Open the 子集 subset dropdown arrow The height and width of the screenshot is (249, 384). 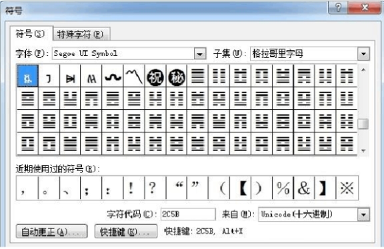pyautogui.click(x=363, y=54)
